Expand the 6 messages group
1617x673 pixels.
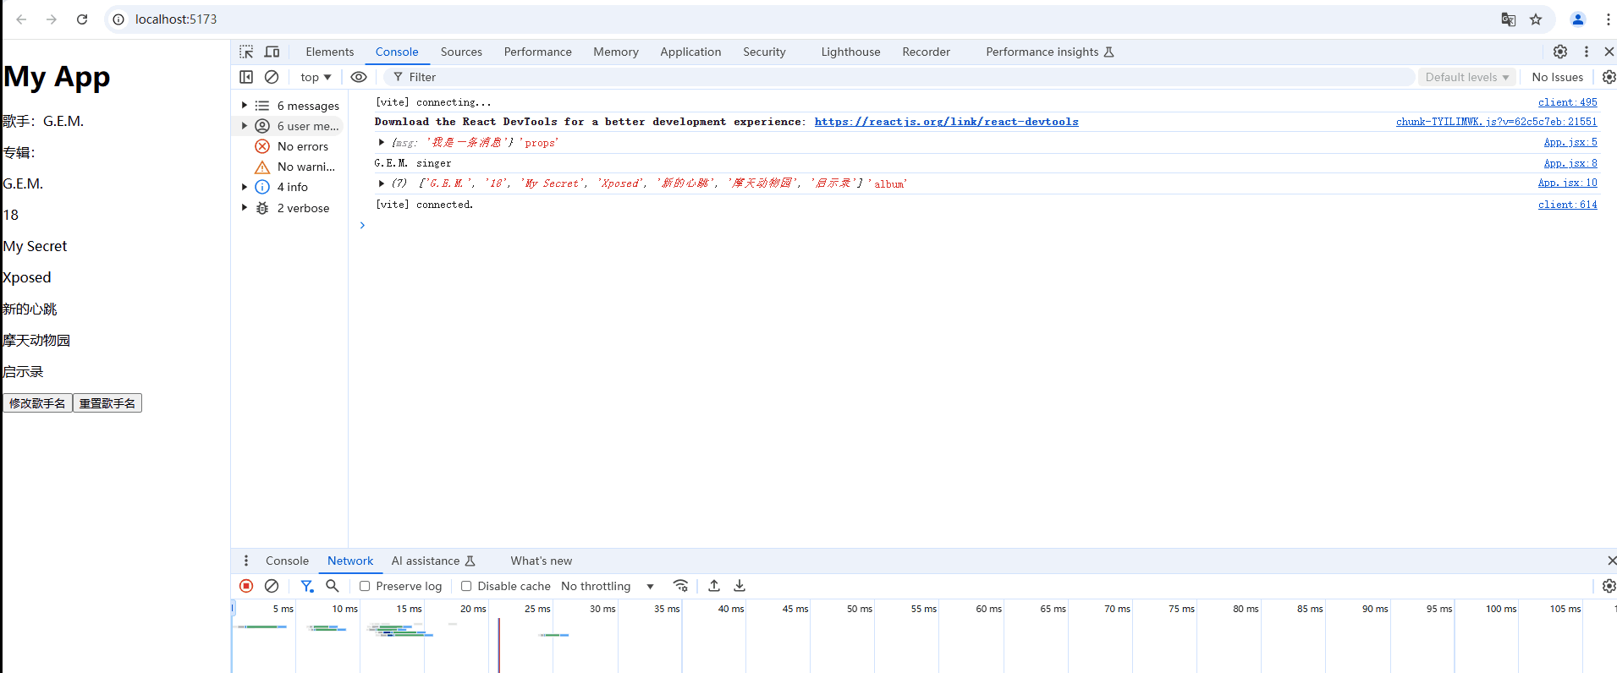pyautogui.click(x=245, y=106)
